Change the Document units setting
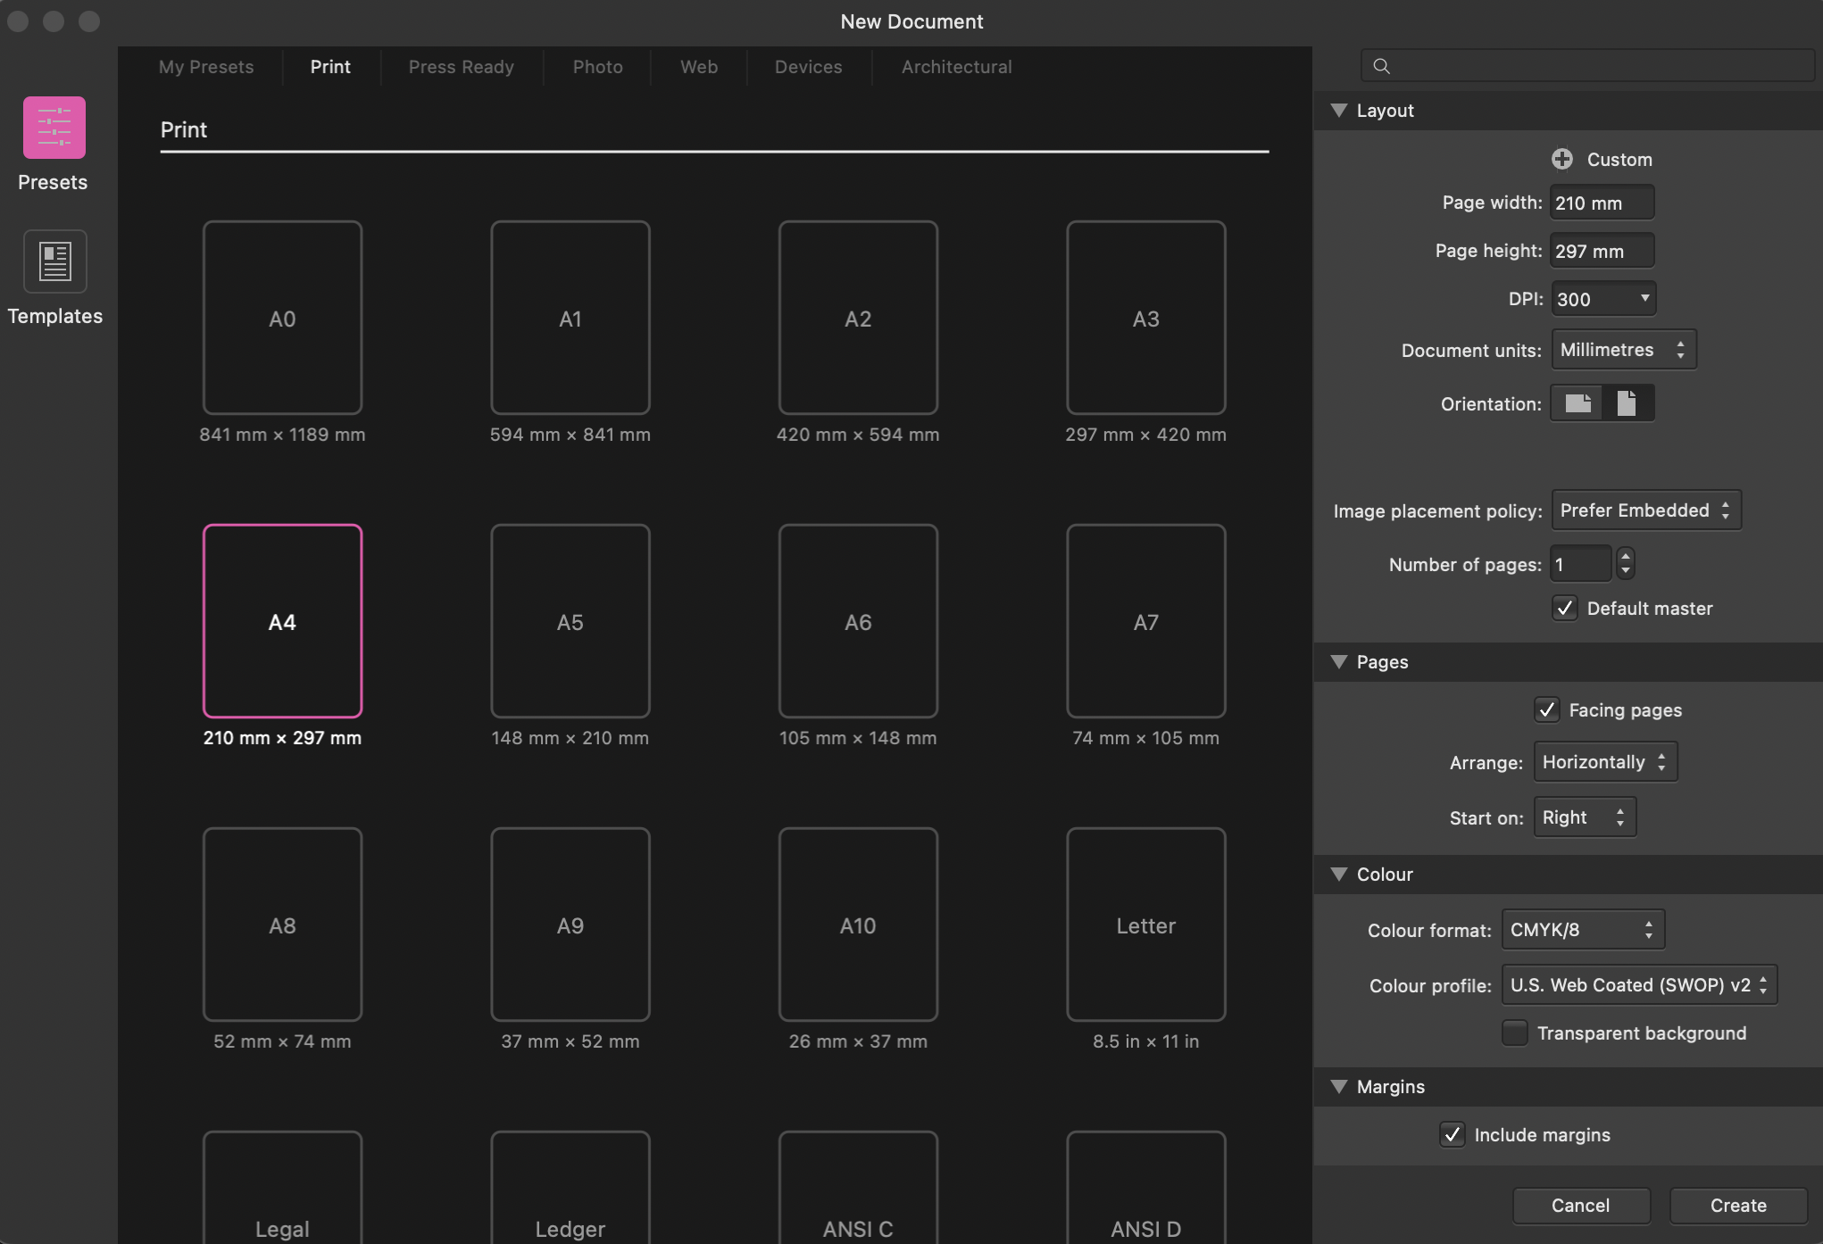Viewport: 1823px width, 1244px height. [x=1622, y=349]
